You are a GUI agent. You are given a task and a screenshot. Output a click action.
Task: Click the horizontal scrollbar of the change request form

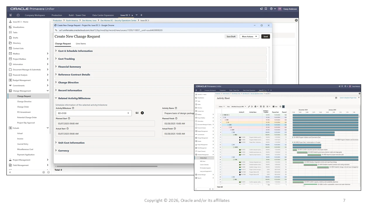tap(107, 166)
